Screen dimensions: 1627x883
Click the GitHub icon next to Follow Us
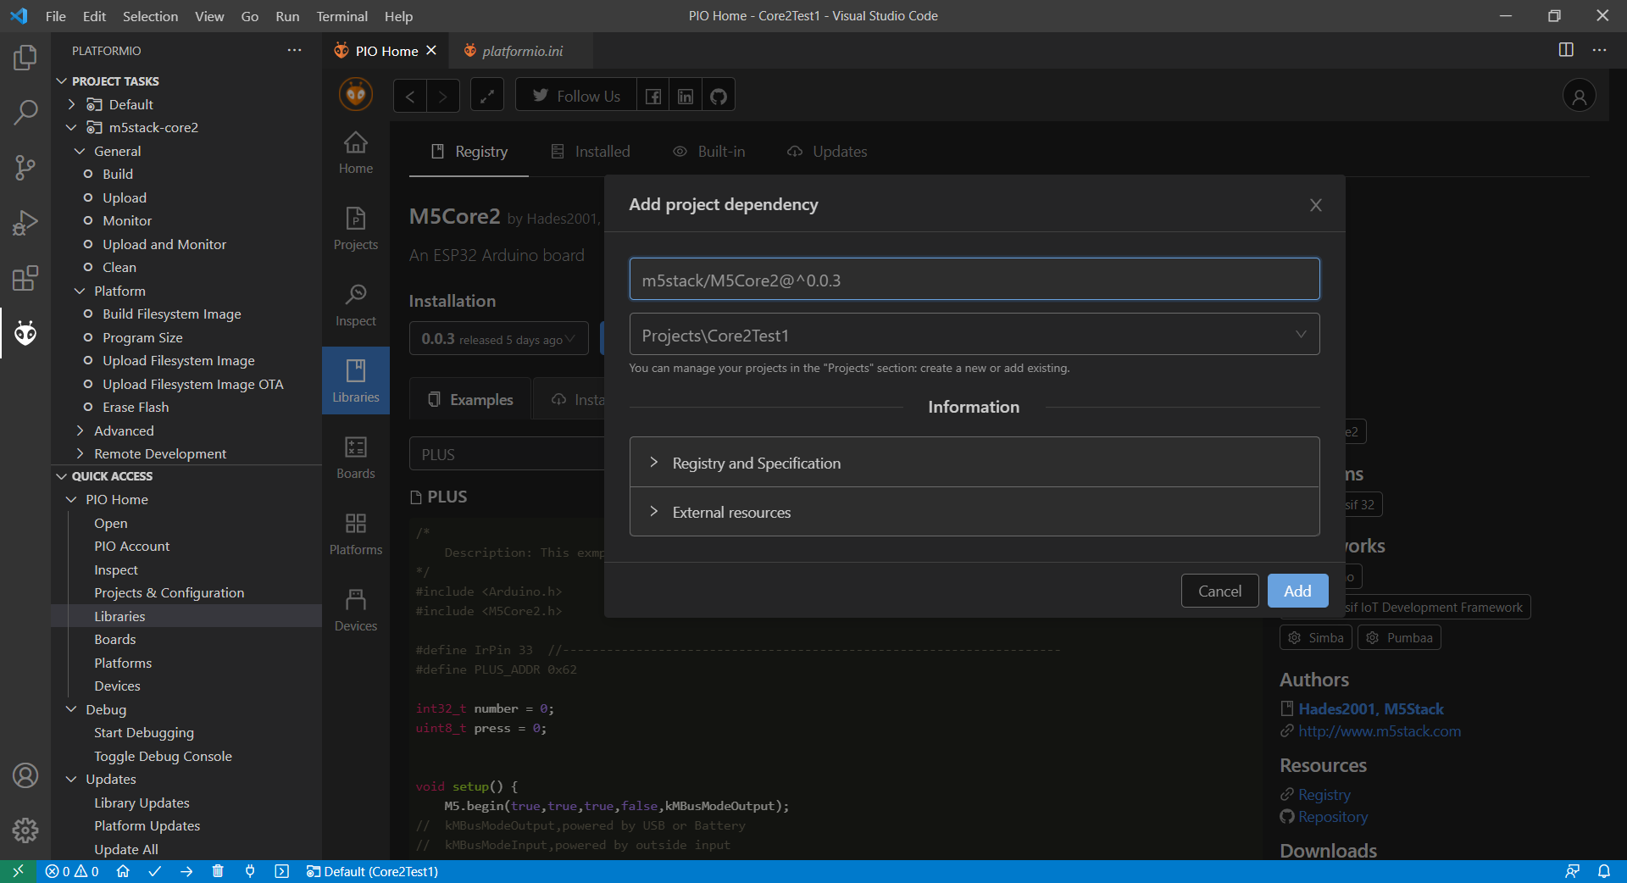[x=718, y=95]
